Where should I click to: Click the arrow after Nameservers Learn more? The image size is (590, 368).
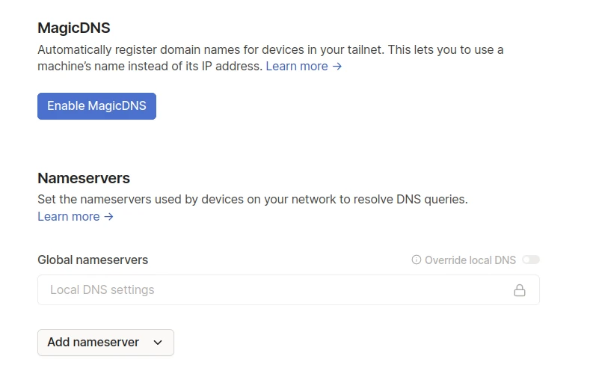tap(109, 217)
